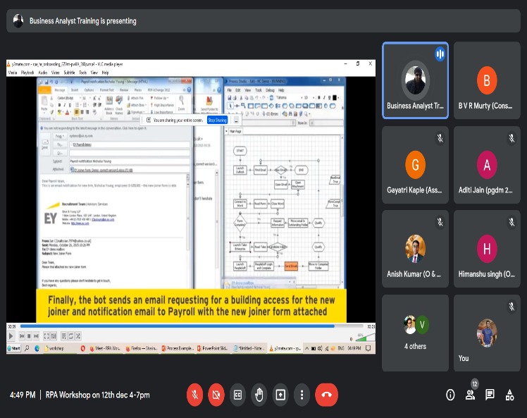Hide the screen sharing notification bar

(x=236, y=120)
